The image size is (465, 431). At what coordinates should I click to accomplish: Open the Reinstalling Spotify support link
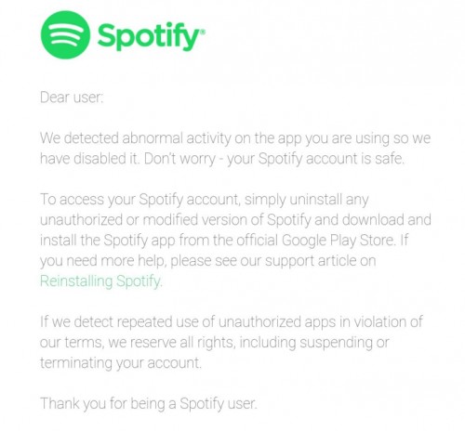[x=100, y=281]
